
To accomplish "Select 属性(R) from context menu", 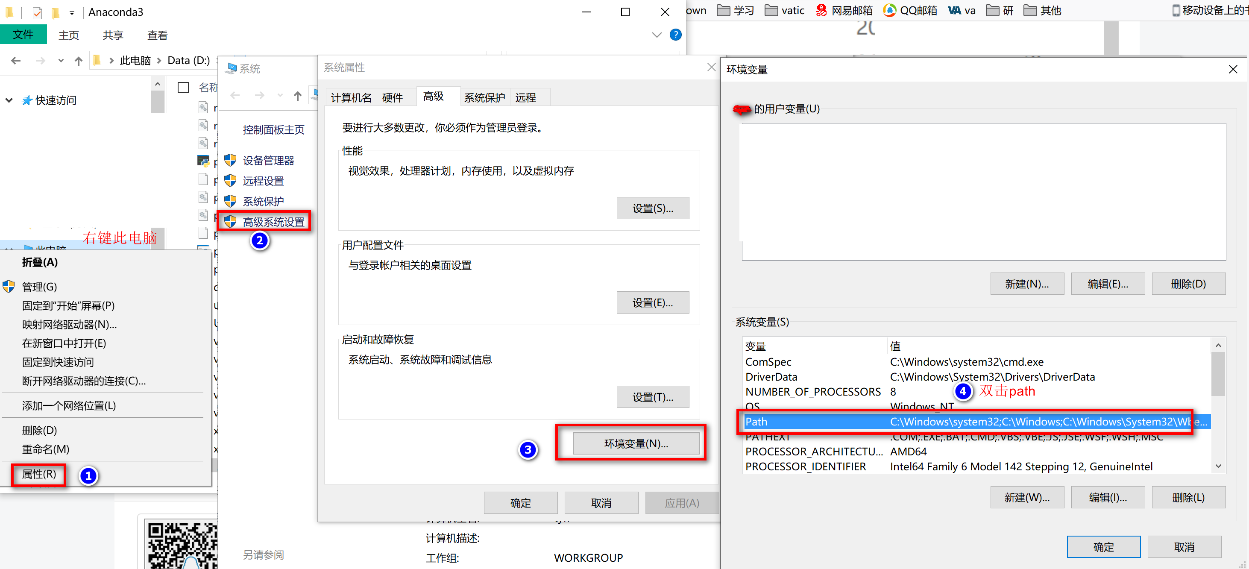I will coord(39,474).
